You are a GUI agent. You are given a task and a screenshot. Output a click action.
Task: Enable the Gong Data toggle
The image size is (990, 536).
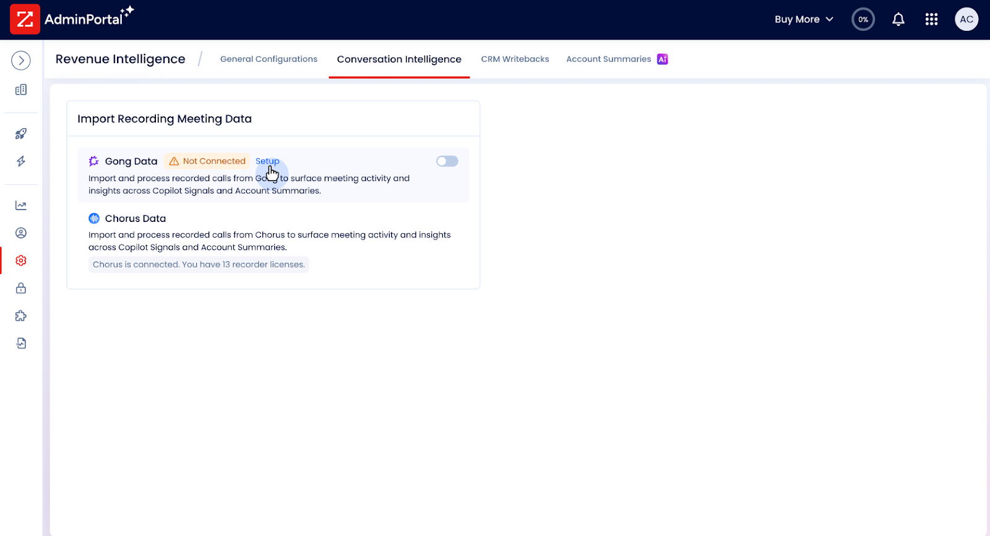pyautogui.click(x=447, y=161)
